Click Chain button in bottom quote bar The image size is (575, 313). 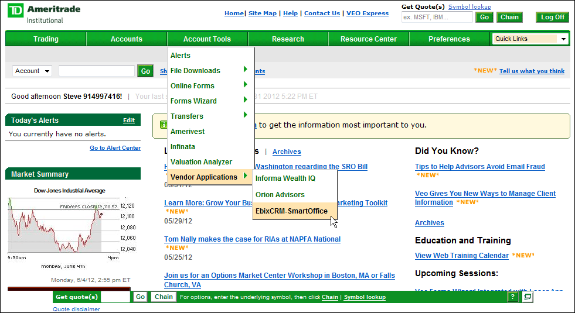point(164,297)
